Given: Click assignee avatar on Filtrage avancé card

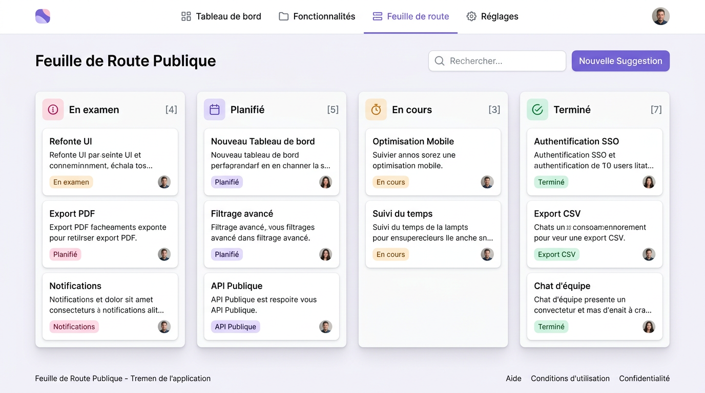Looking at the screenshot, I should click(326, 254).
